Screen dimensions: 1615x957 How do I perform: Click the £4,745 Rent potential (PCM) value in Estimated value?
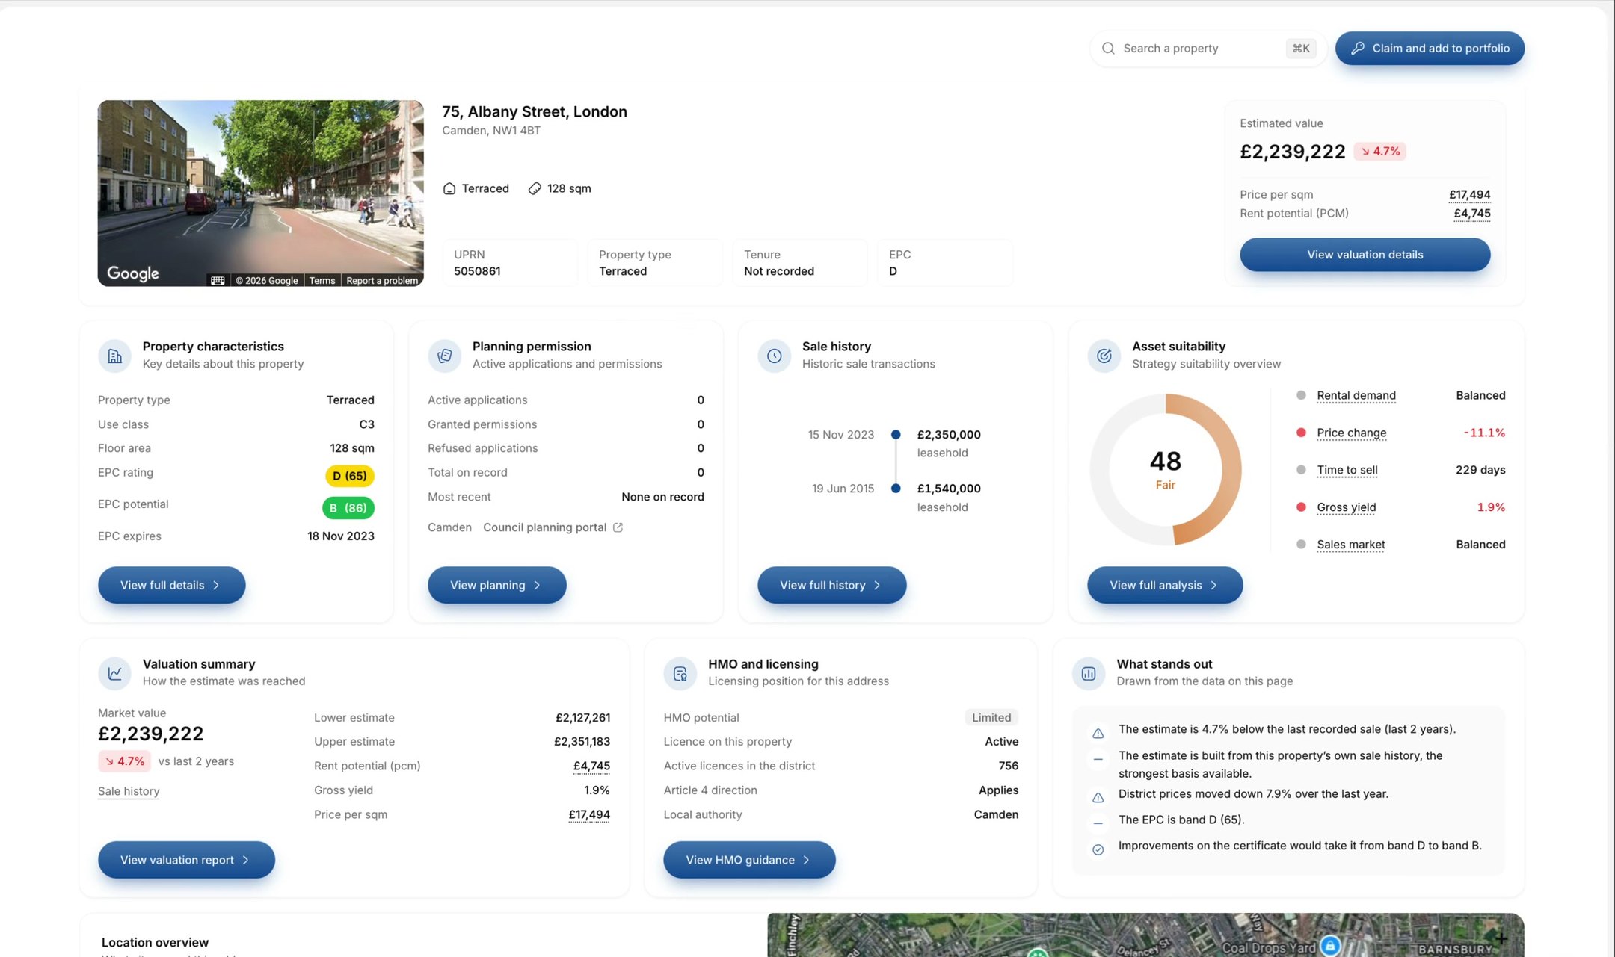coord(1471,214)
